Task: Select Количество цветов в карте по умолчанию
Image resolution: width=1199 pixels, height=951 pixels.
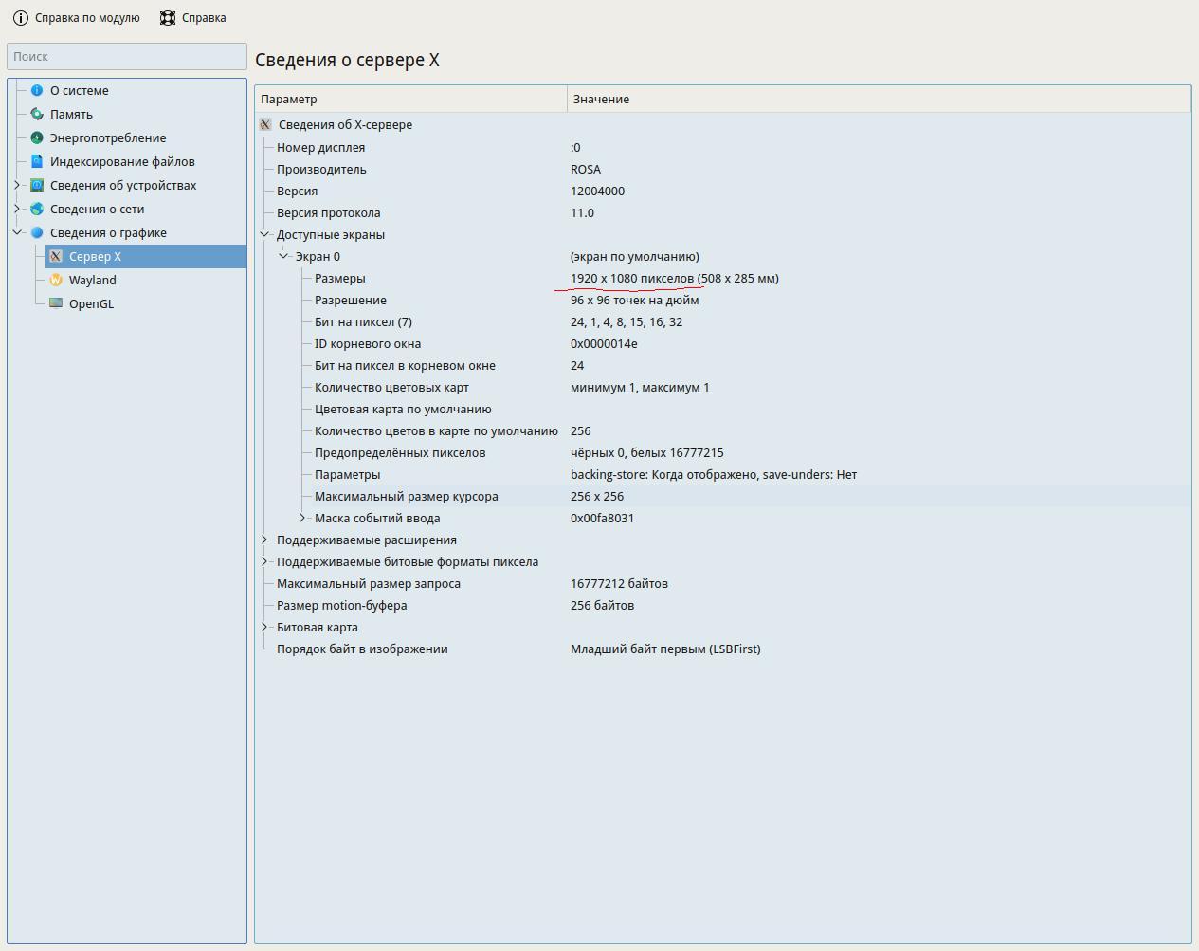Action: (x=723, y=430)
